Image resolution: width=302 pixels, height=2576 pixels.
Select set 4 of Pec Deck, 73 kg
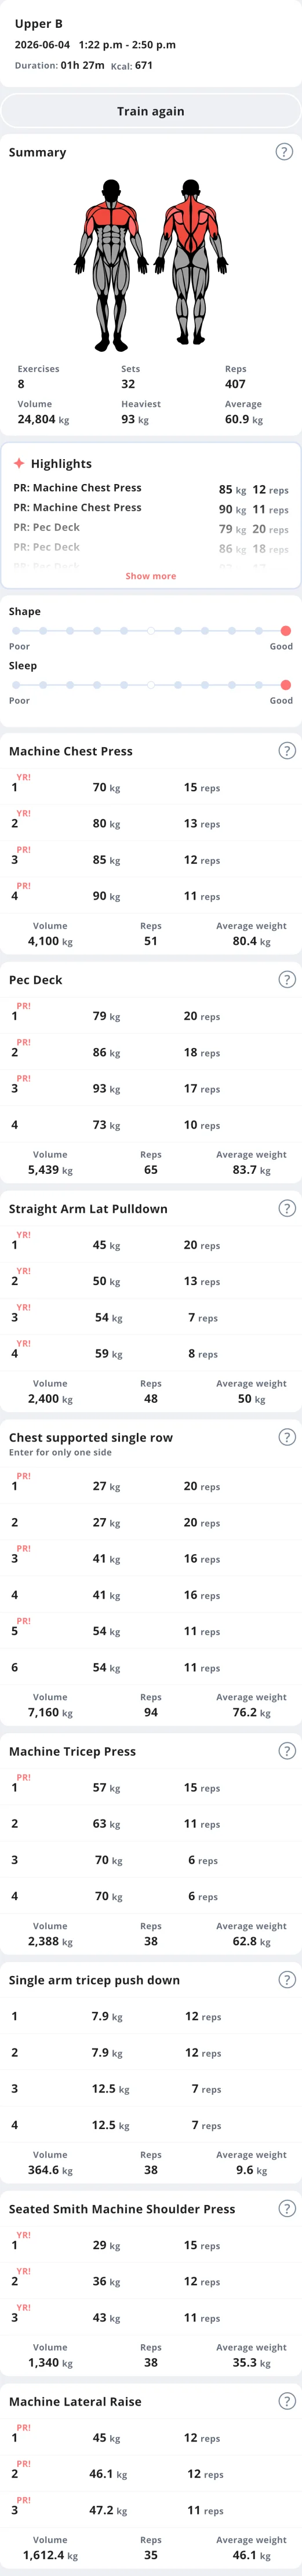click(x=151, y=1124)
